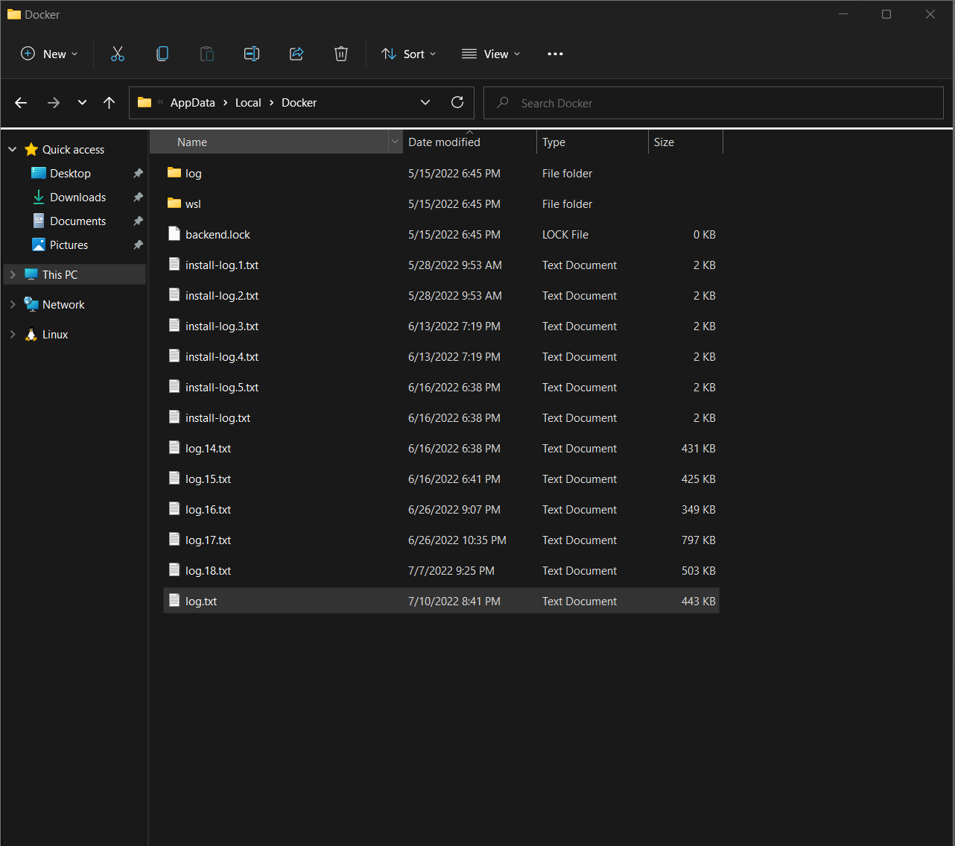Open the See more toolbar menu

554,53
